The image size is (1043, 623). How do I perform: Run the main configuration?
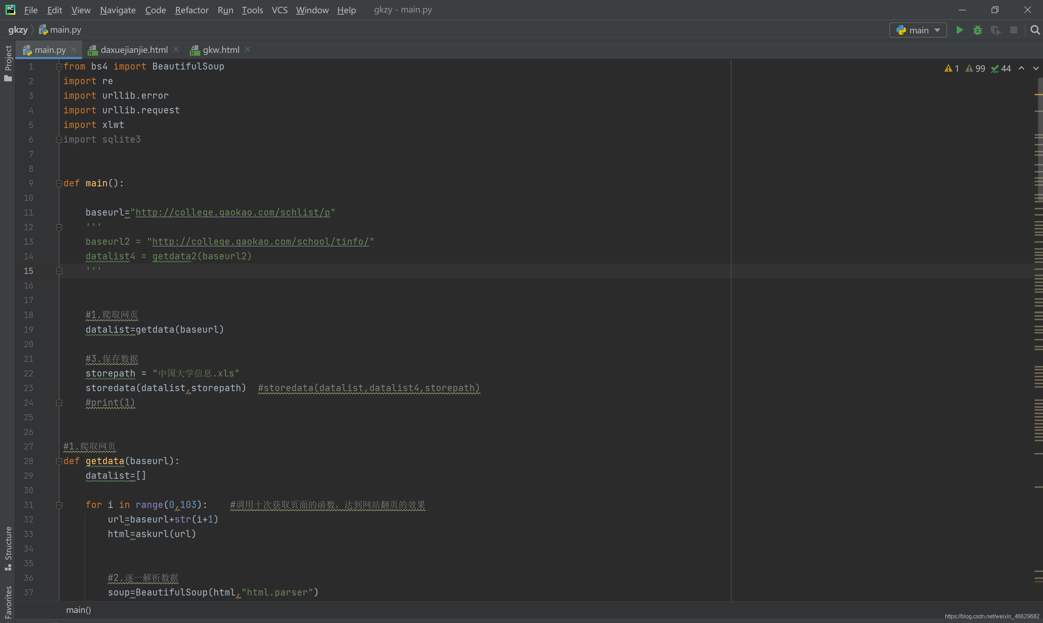(960, 30)
